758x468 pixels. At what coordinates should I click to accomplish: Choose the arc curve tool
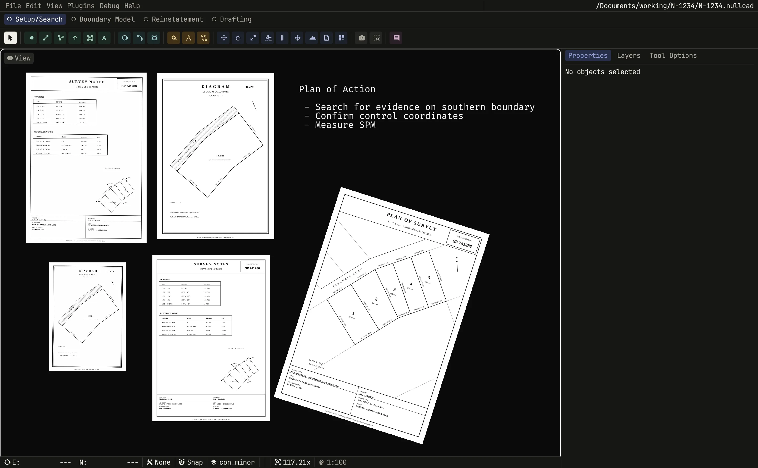point(139,38)
